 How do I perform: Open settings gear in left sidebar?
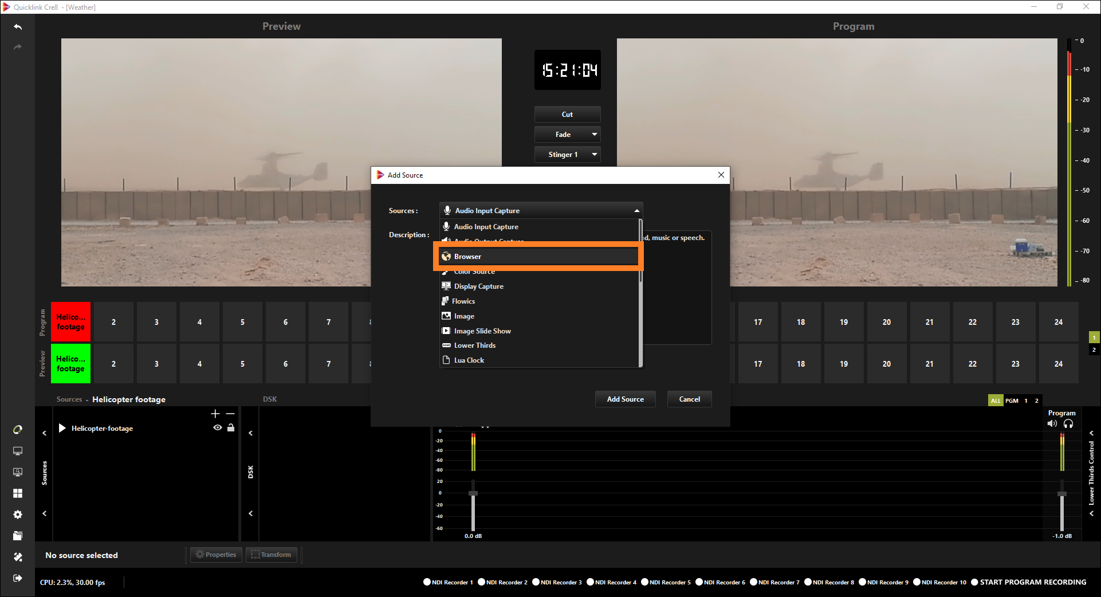[18, 514]
